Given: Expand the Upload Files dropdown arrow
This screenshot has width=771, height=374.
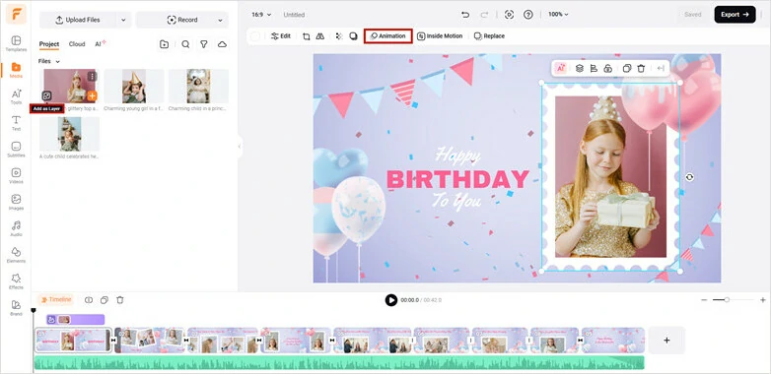Looking at the screenshot, I should (x=123, y=20).
